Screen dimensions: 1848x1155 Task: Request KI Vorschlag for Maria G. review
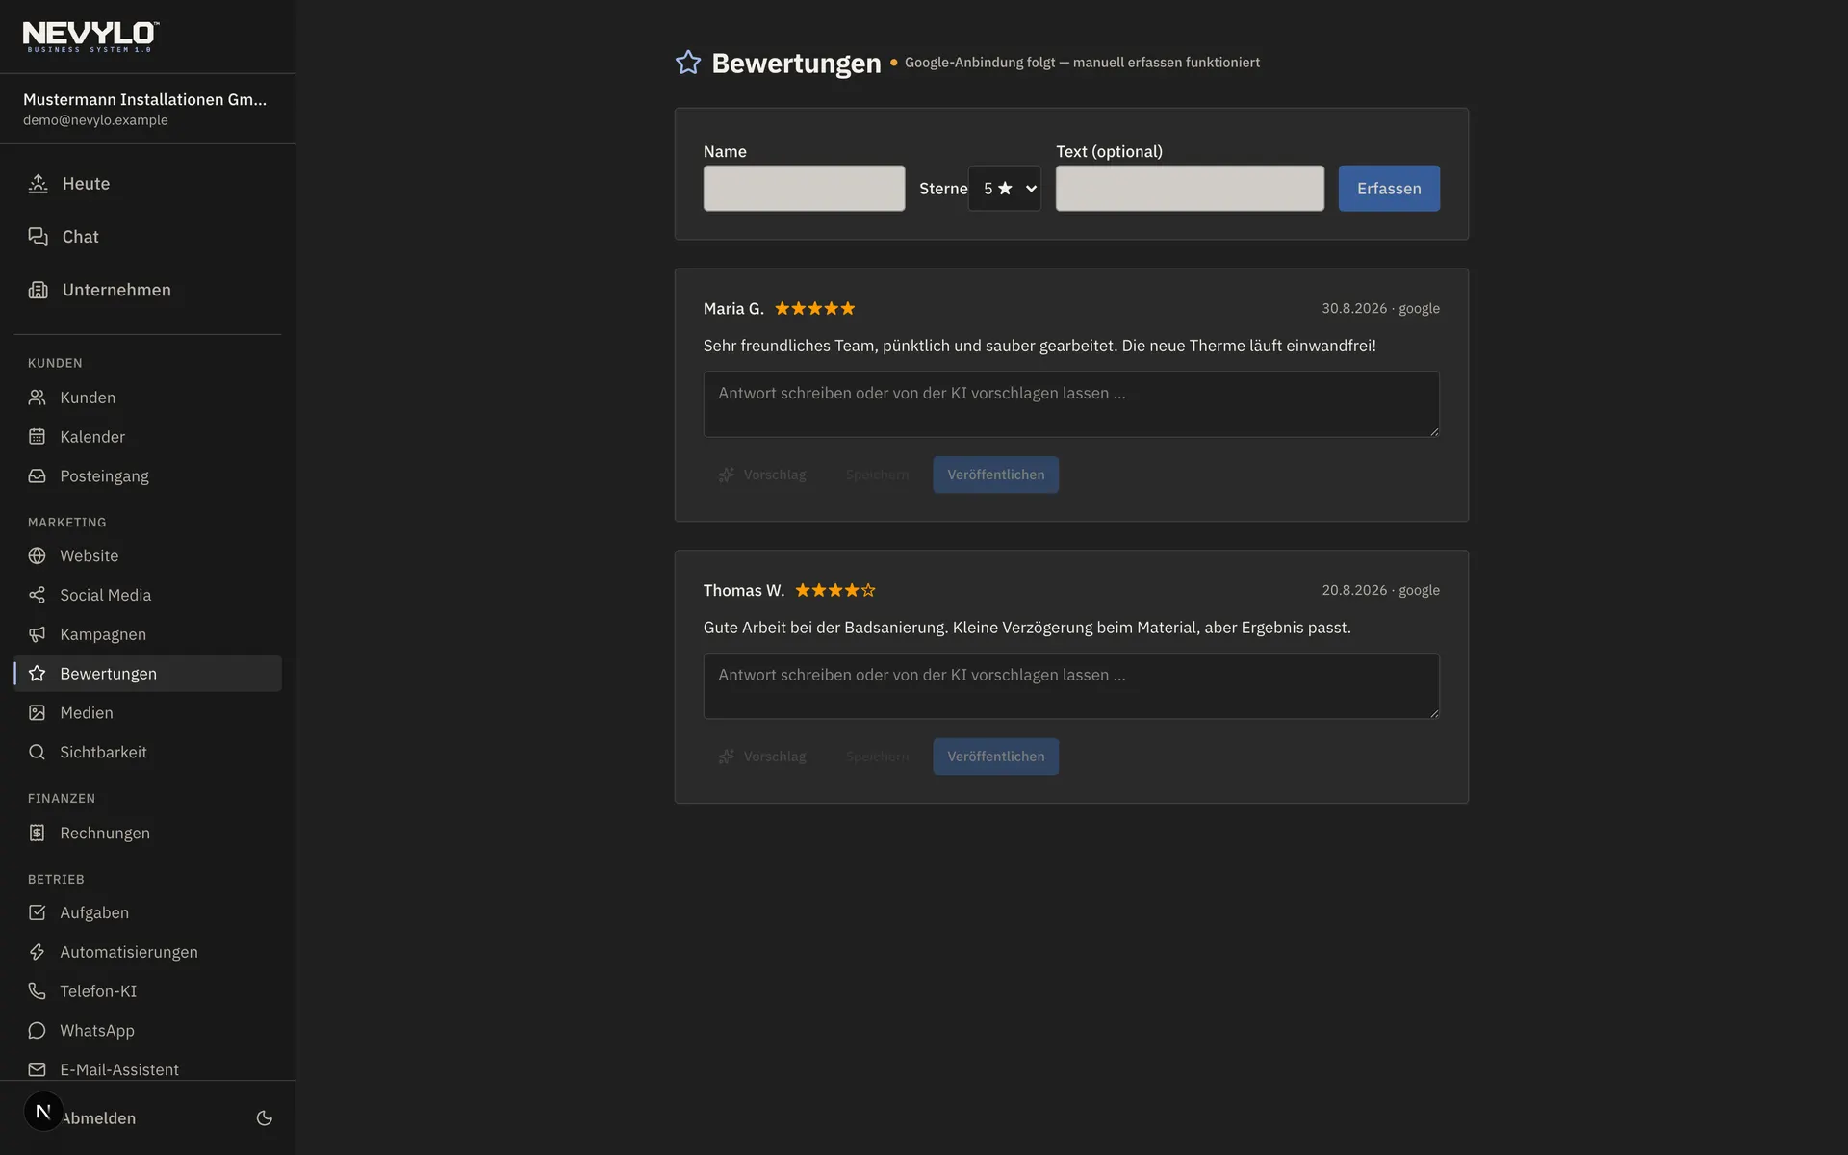pos(762,475)
